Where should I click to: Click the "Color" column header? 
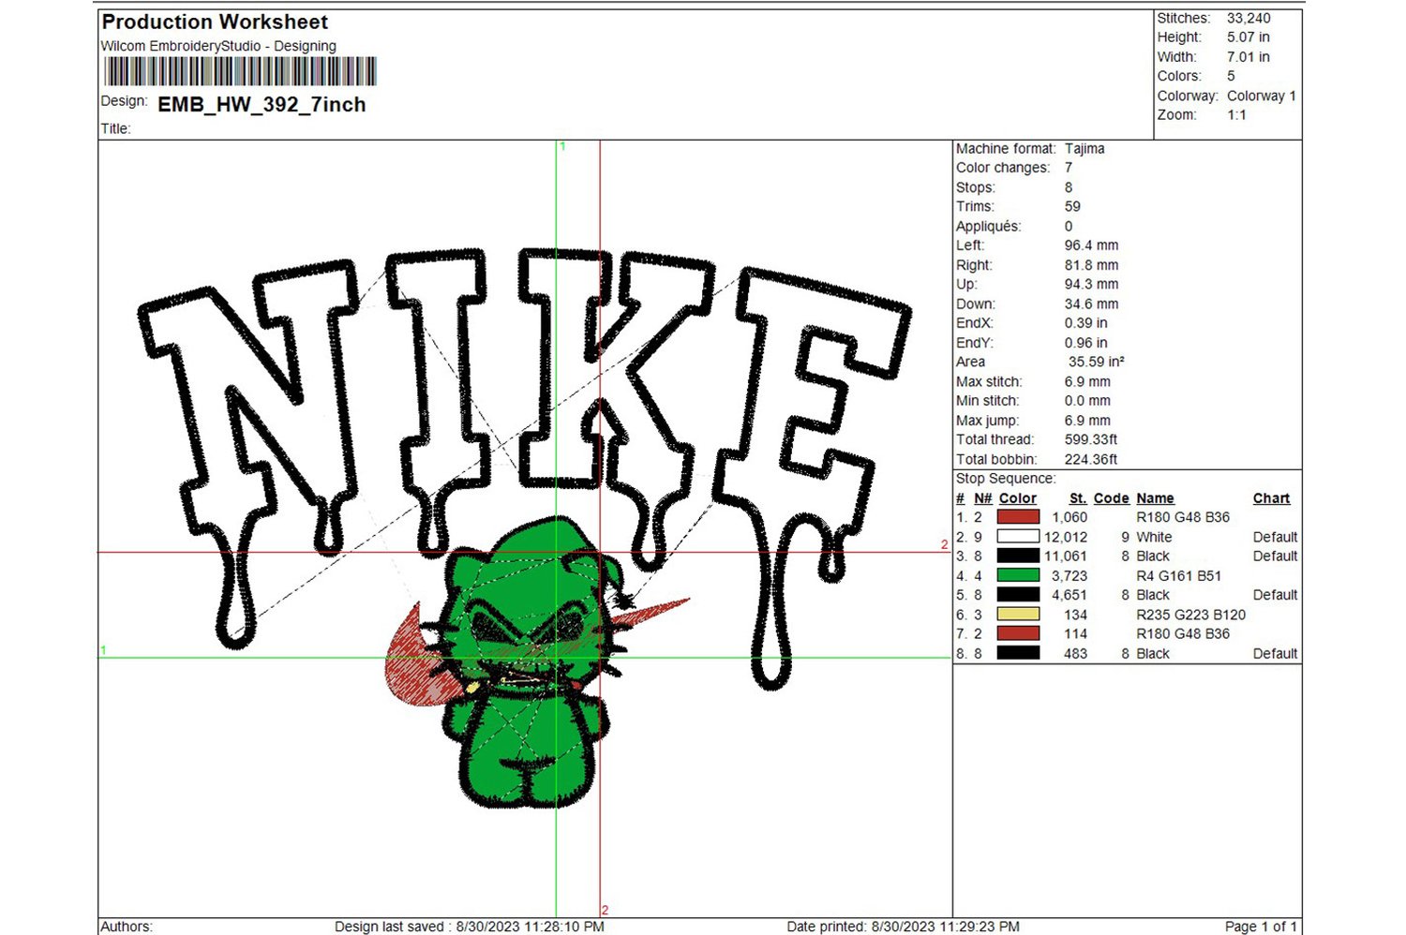pos(1018,498)
